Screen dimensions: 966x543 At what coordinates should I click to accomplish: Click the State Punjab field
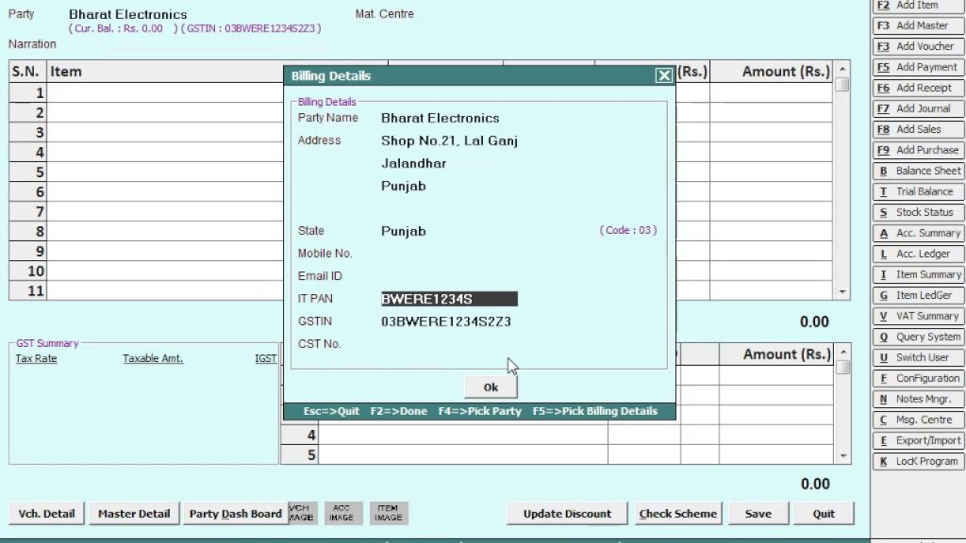coord(403,232)
